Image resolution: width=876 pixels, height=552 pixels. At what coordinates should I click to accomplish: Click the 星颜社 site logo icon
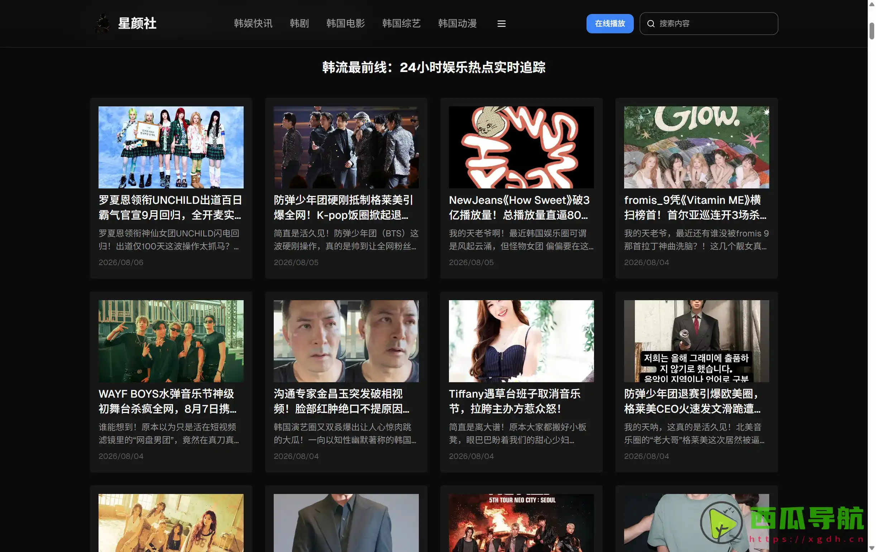(102, 24)
